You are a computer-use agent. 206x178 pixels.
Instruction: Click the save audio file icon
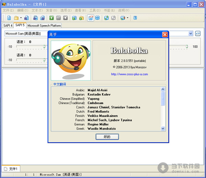tap(35, 18)
